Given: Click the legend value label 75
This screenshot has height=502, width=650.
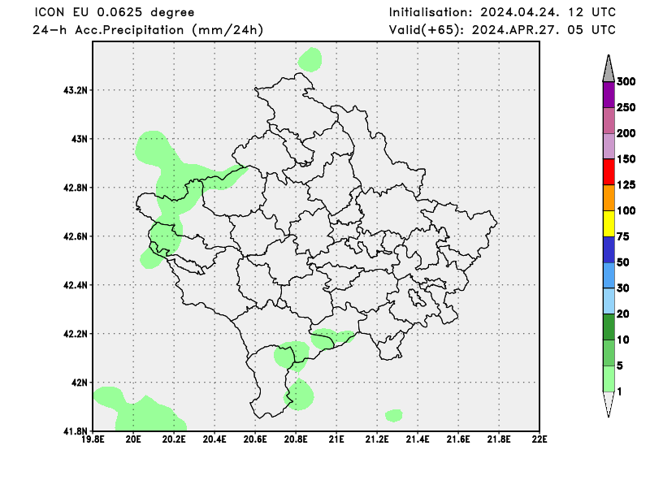Looking at the screenshot, I should [x=623, y=236].
